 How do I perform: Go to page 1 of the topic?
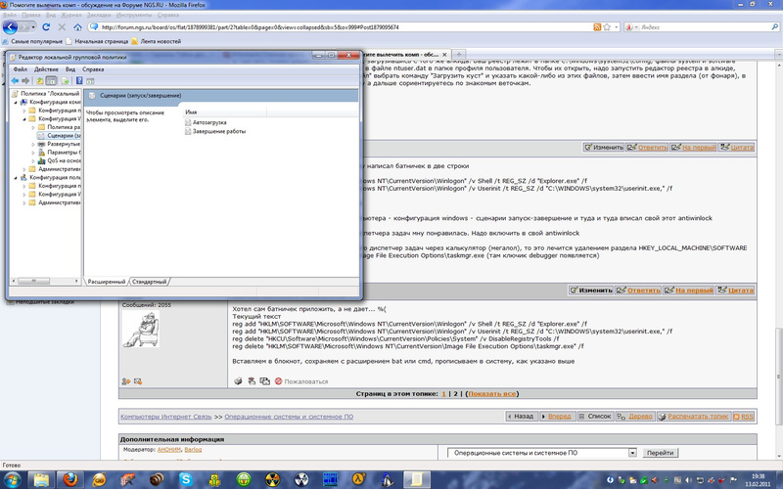tap(443, 394)
